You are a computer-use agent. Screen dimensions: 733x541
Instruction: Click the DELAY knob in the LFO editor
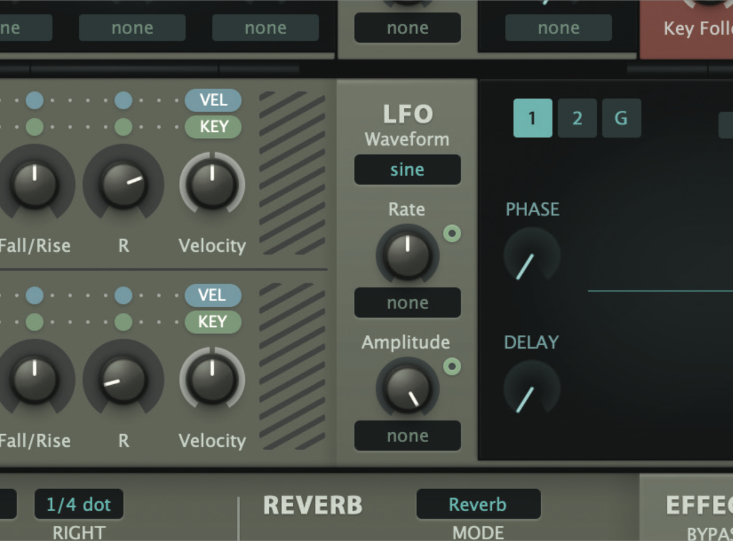531,389
